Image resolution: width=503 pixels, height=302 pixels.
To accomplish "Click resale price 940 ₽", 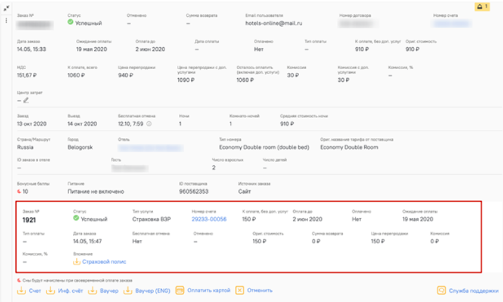I will click(125, 75).
